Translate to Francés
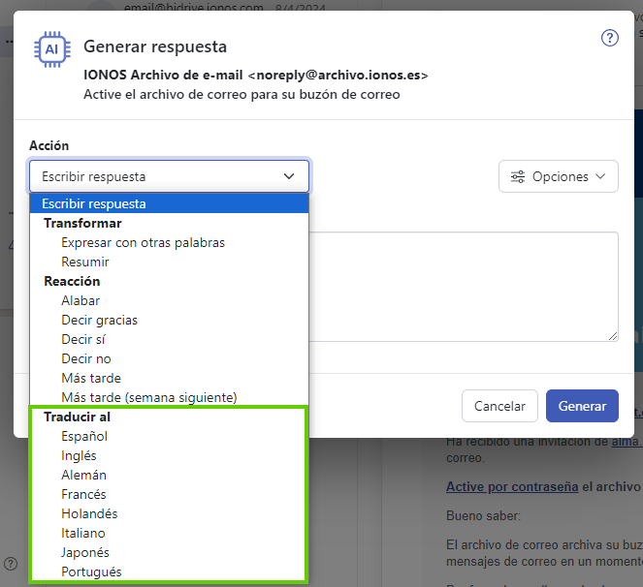The width and height of the screenshot is (643, 587). tap(169, 494)
